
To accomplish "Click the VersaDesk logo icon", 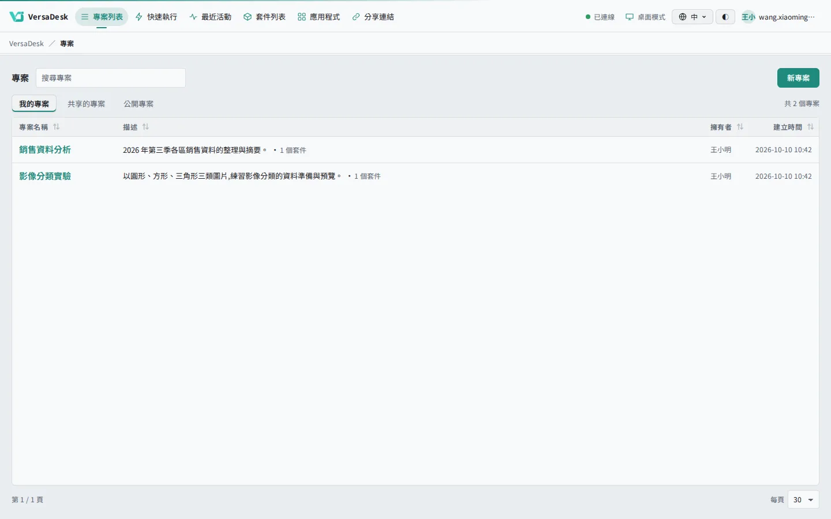I will (x=17, y=17).
